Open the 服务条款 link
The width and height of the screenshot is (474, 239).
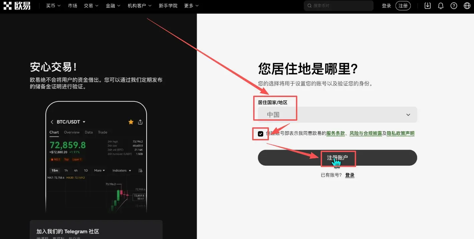pos(335,133)
